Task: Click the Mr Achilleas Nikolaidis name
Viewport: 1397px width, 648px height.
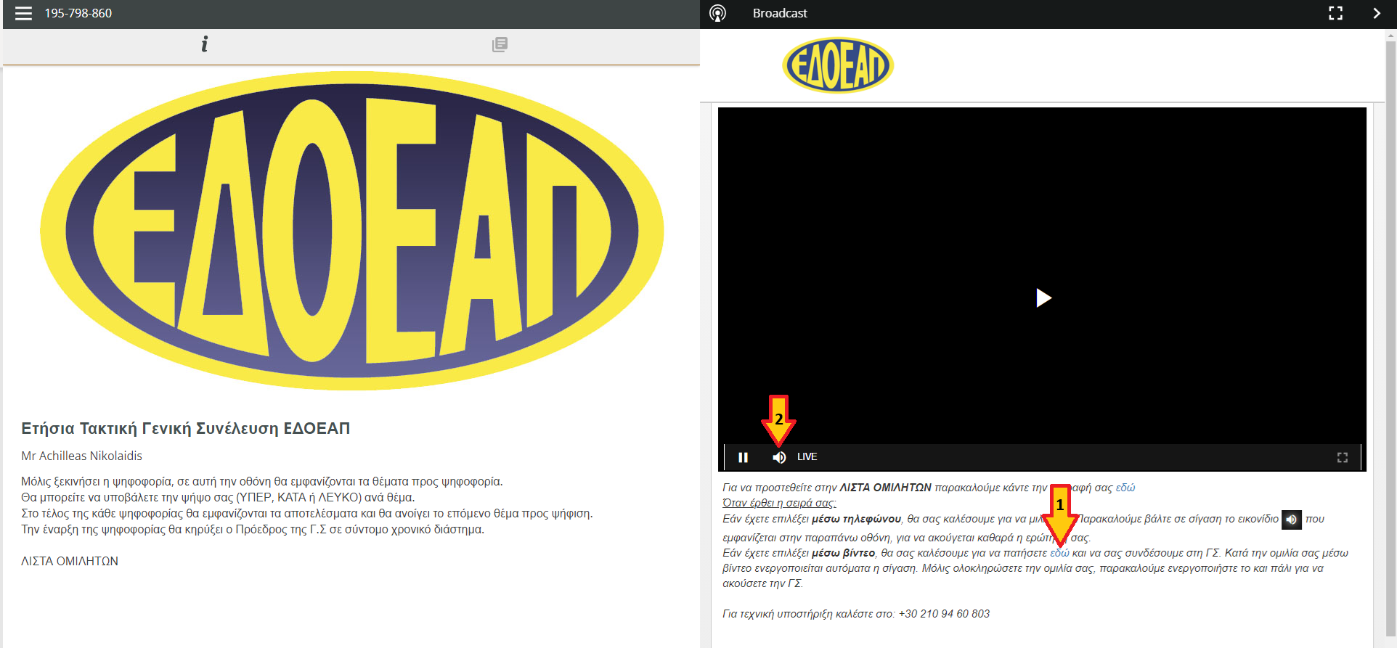Action: pyautogui.click(x=81, y=456)
